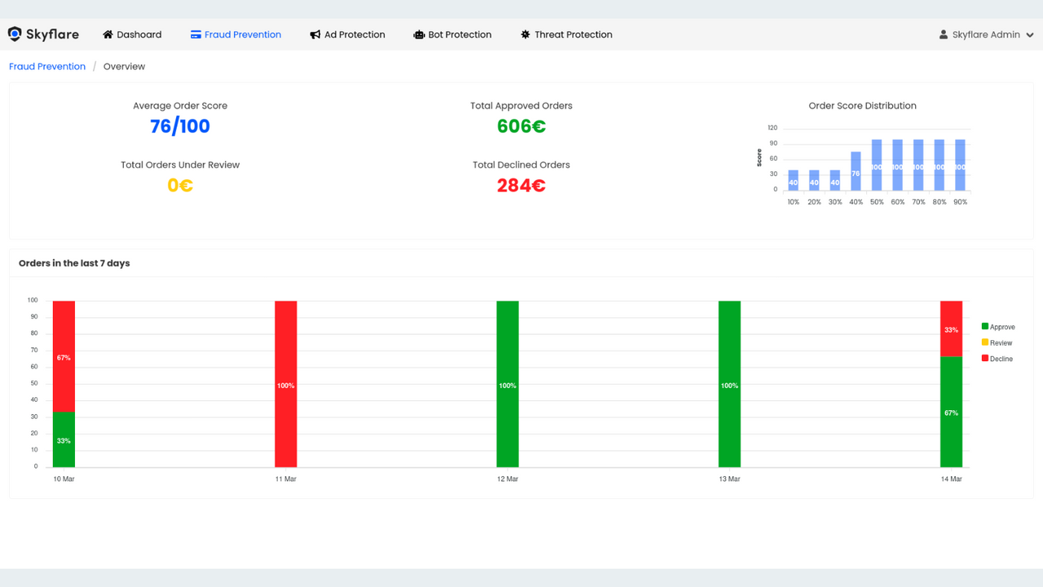Image resolution: width=1043 pixels, height=587 pixels.
Task: Click the 11 Mar axis label
Action: (286, 479)
